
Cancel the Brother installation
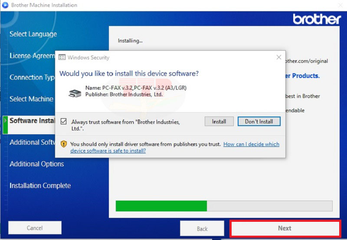click(x=35, y=228)
